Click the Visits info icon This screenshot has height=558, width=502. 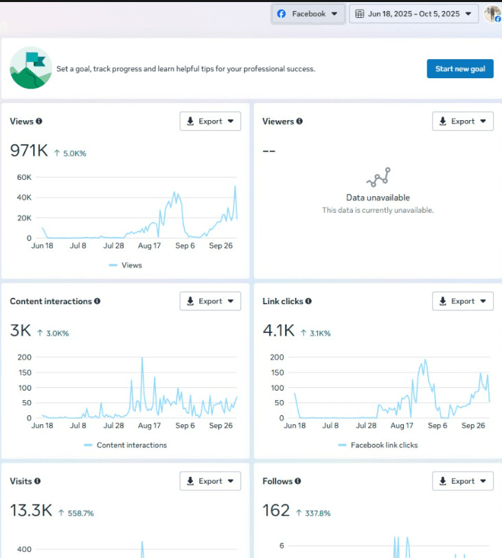(x=38, y=480)
